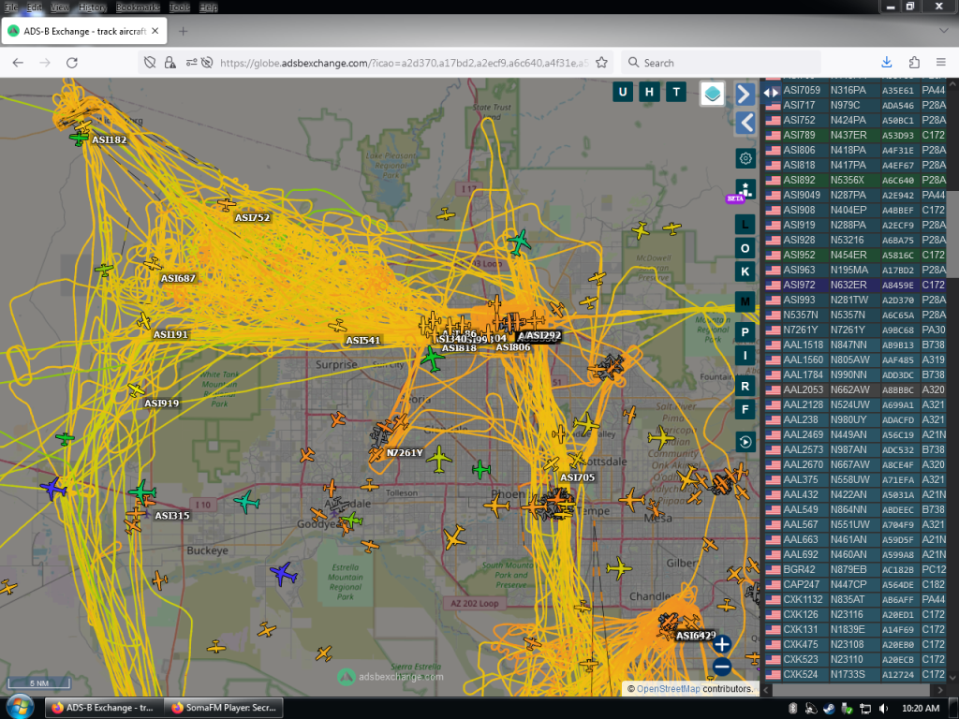
Task: Toggle the T tracks button
Action: pyautogui.click(x=676, y=93)
